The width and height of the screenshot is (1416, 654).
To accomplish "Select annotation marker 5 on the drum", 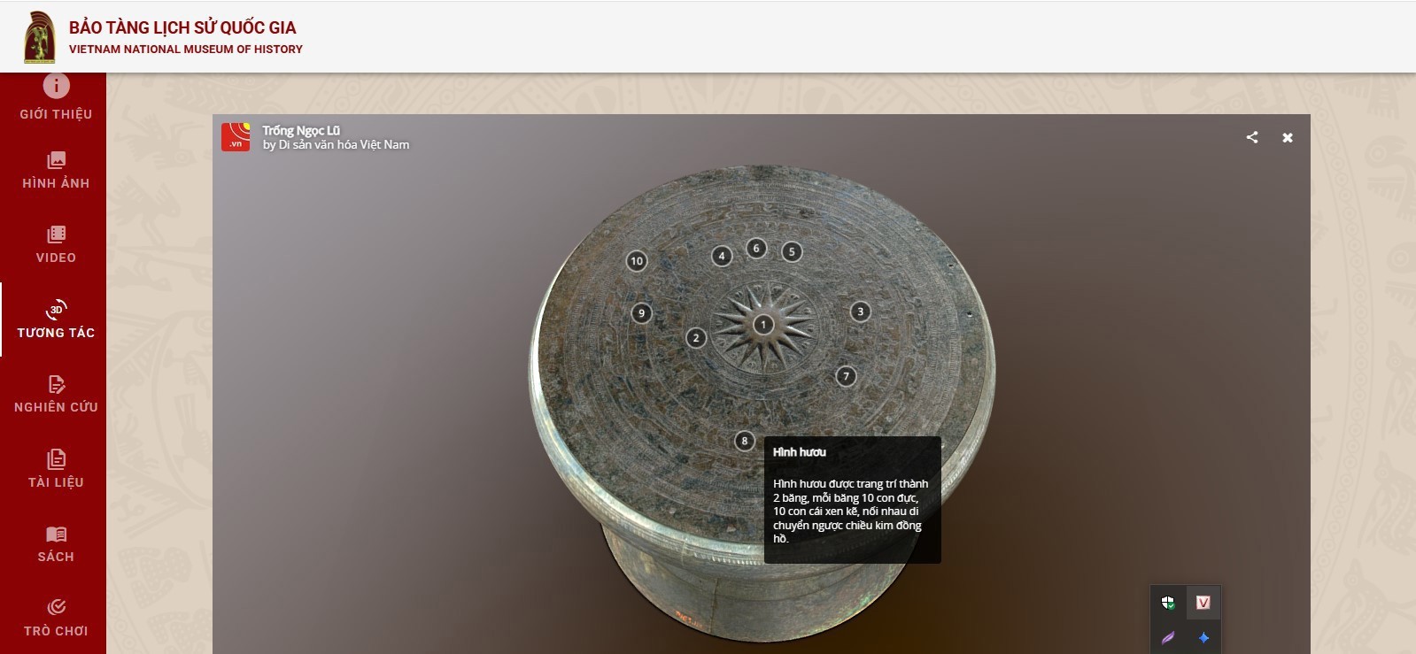I will click(792, 251).
